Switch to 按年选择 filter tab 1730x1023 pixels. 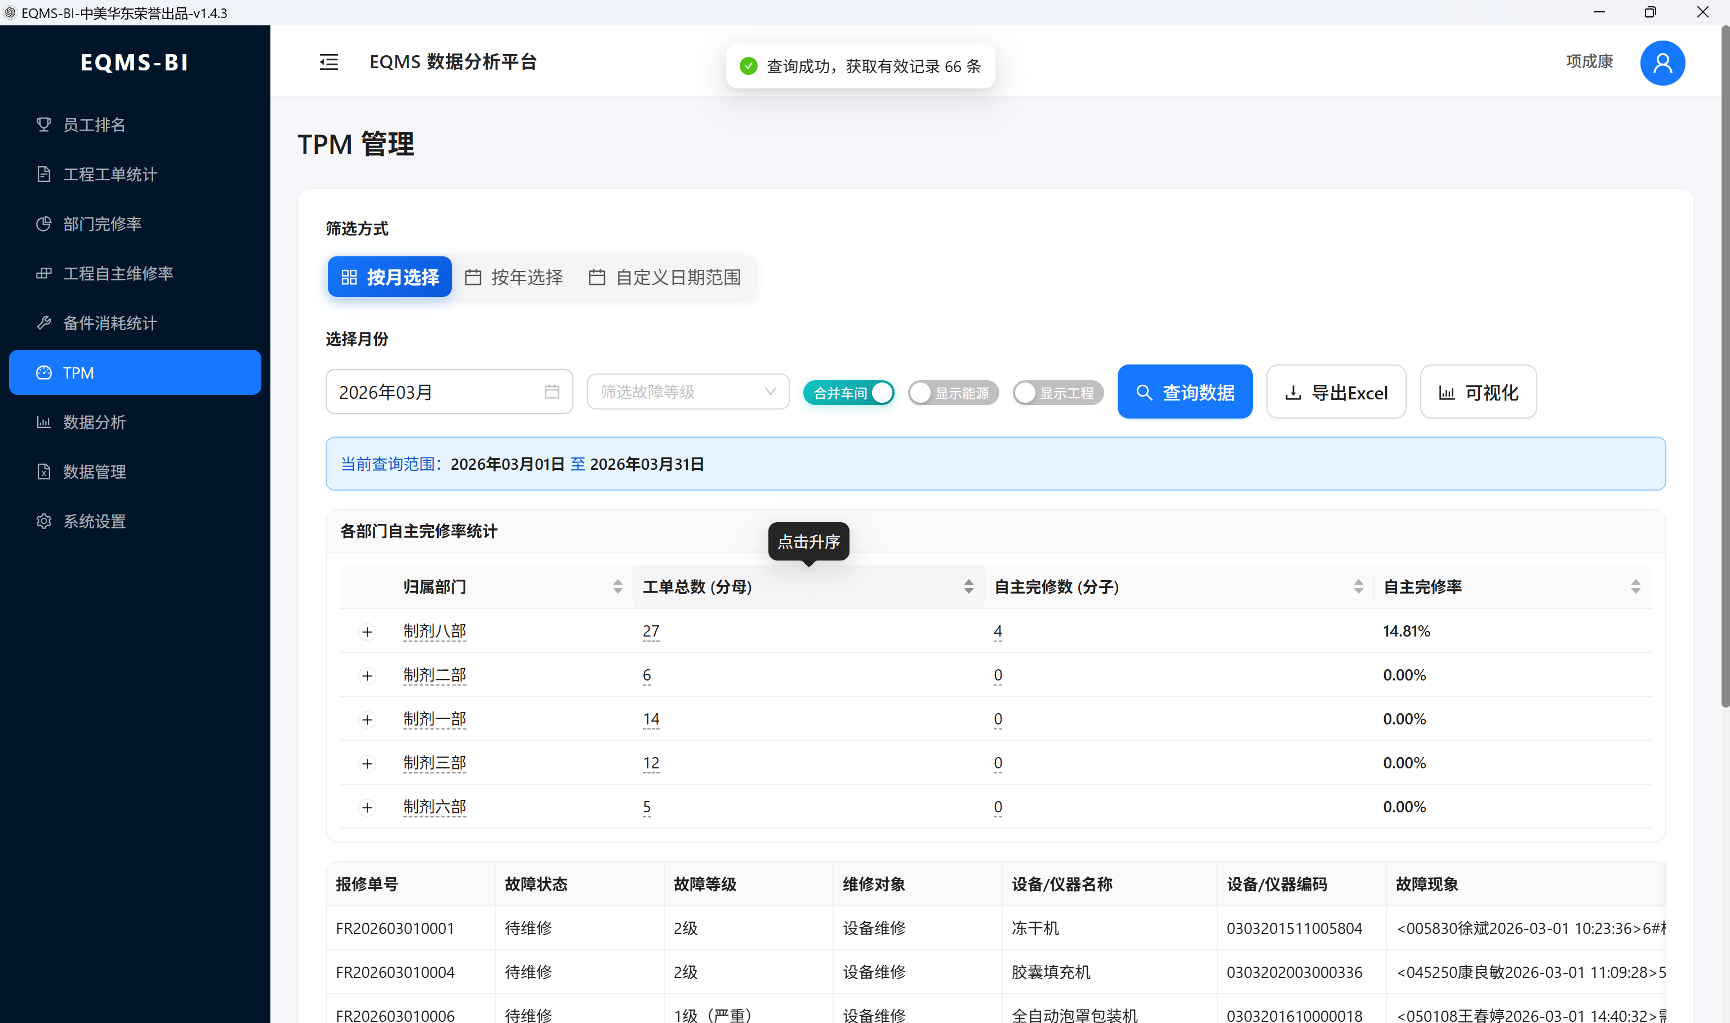tap(514, 277)
